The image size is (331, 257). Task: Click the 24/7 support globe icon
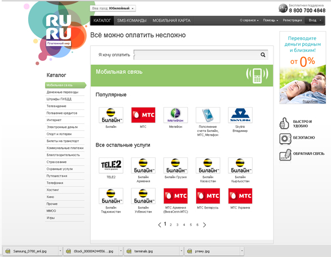click(x=283, y=8)
